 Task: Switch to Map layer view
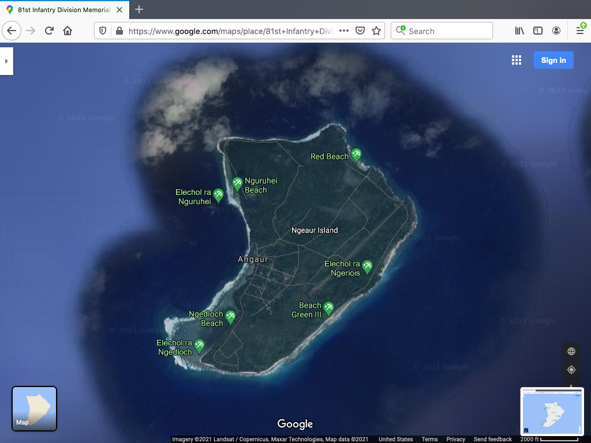(x=35, y=408)
